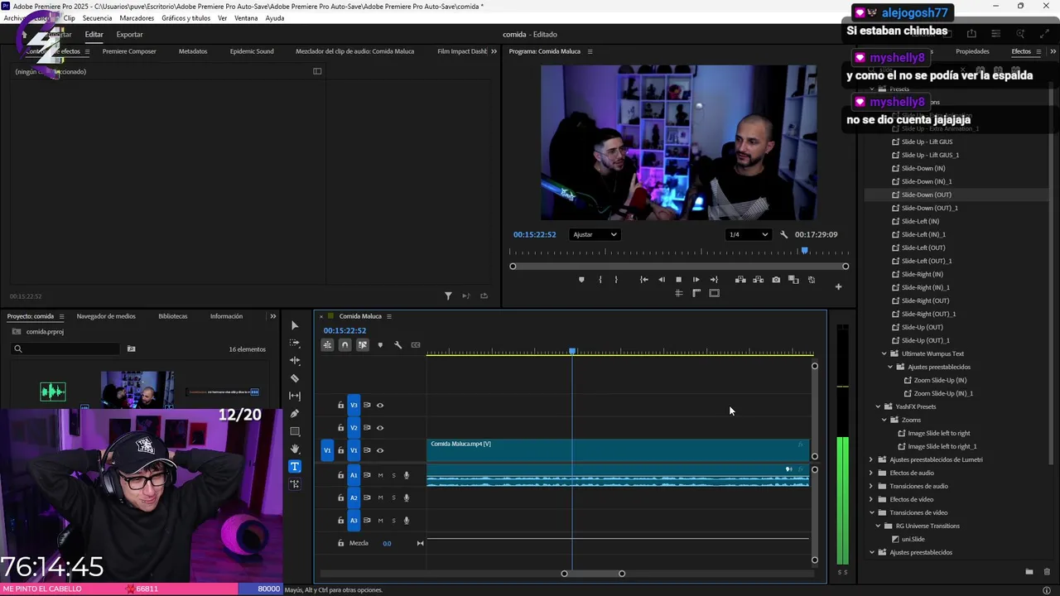This screenshot has width=1060, height=596.
Task: Select the Type tool
Action: pos(295,467)
